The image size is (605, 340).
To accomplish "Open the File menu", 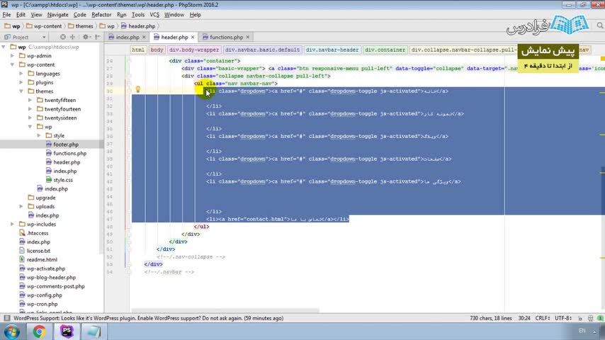I will pyautogui.click(x=6, y=15).
